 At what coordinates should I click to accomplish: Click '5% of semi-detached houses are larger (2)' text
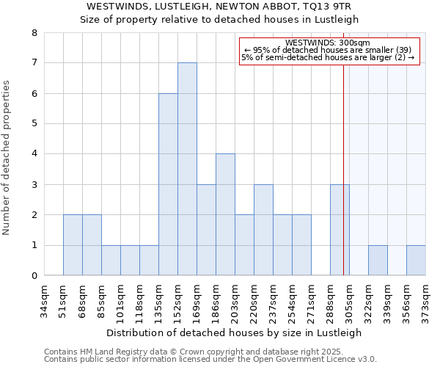328,57
